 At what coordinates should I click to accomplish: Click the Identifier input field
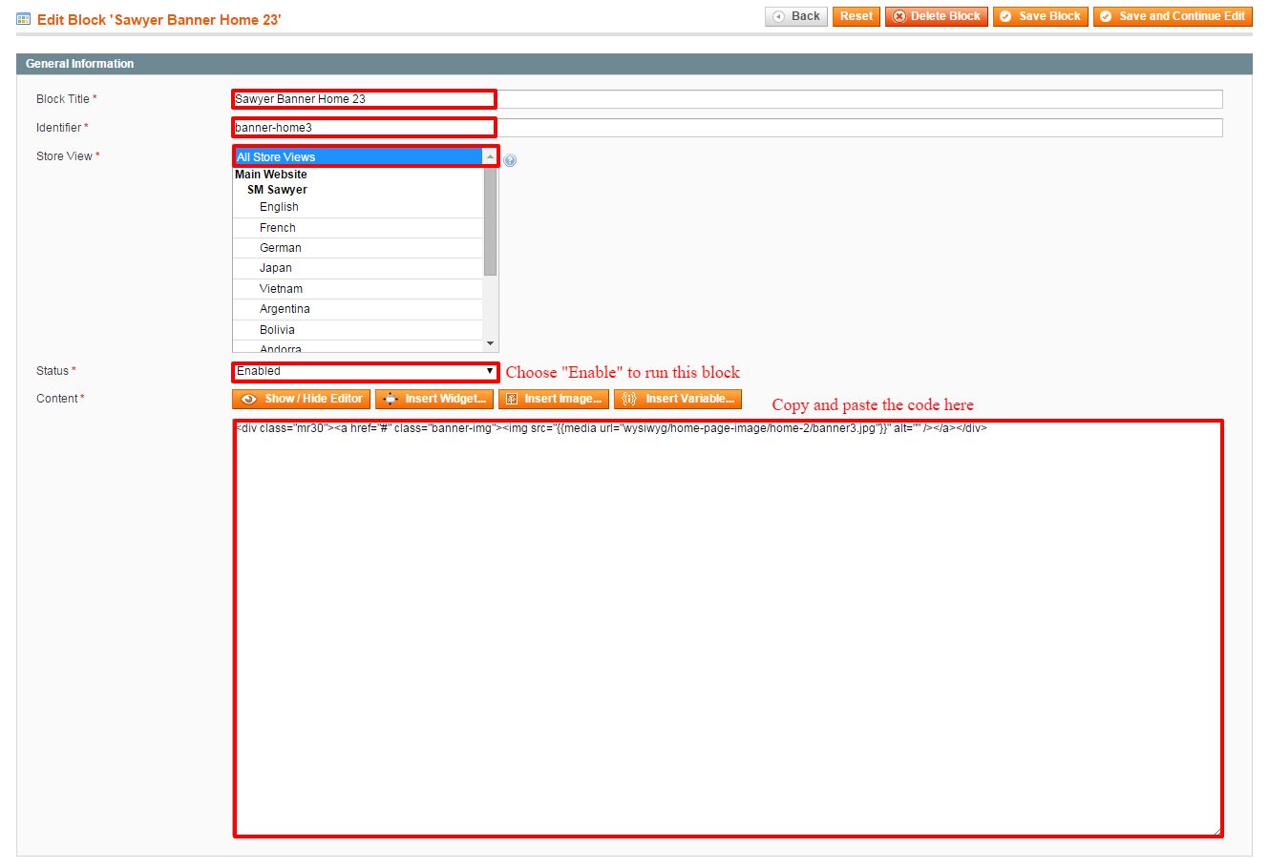tap(728, 128)
